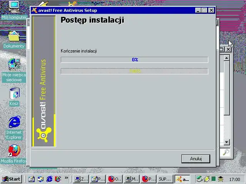Click the avast icon in setup title bar
This screenshot has height=184, width=246.
click(x=34, y=10)
